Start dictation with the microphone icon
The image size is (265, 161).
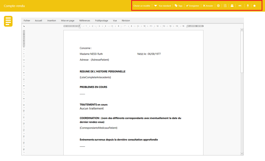(248, 6)
